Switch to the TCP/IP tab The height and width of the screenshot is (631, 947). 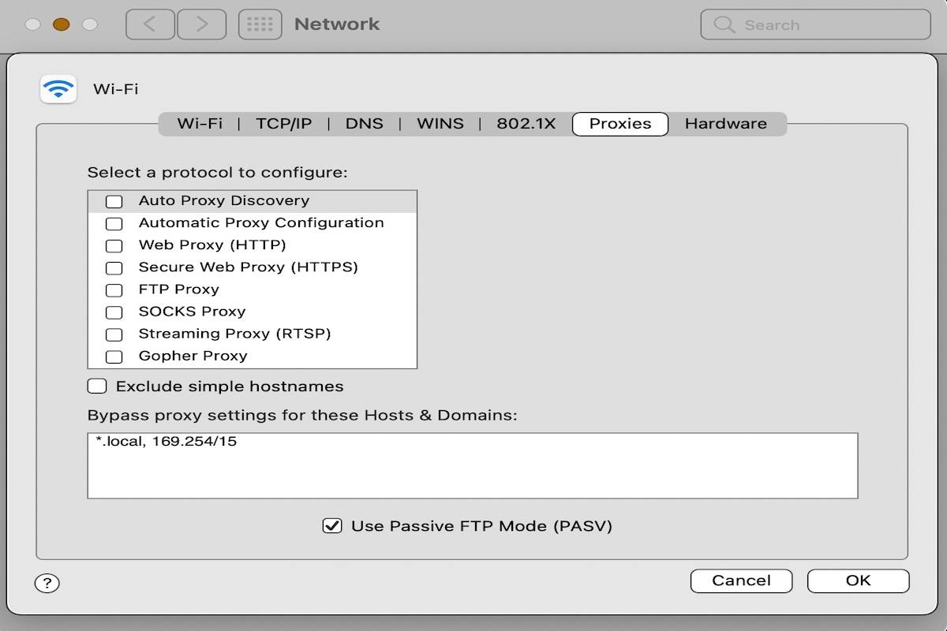coord(283,123)
